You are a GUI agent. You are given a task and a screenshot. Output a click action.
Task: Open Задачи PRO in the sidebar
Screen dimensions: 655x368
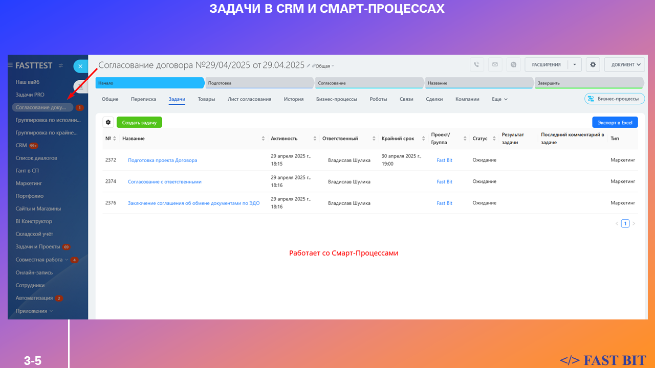click(x=30, y=95)
